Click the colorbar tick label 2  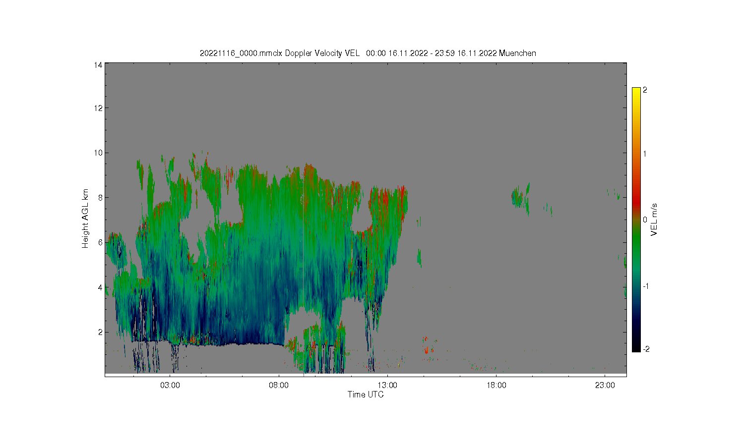pos(645,90)
